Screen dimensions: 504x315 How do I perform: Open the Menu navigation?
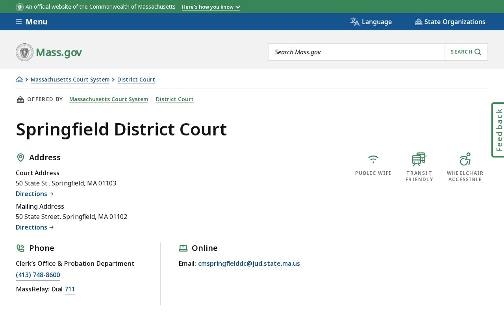(31, 22)
